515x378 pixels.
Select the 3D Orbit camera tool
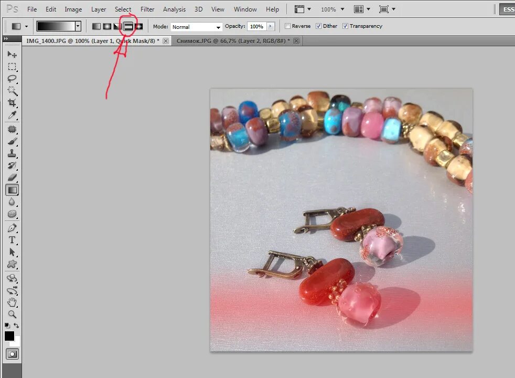pos(12,290)
